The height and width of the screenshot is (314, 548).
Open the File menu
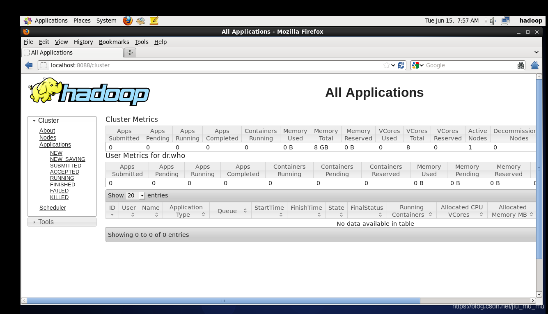click(28, 42)
